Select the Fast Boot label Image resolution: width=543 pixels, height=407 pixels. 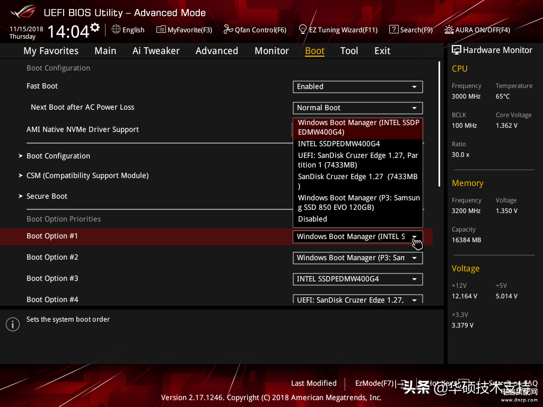click(42, 86)
